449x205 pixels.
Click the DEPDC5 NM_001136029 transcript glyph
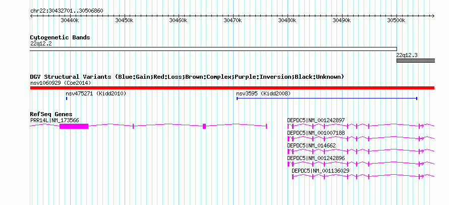tap(363, 177)
